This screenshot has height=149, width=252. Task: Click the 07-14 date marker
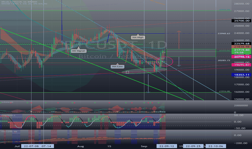[46, 146]
